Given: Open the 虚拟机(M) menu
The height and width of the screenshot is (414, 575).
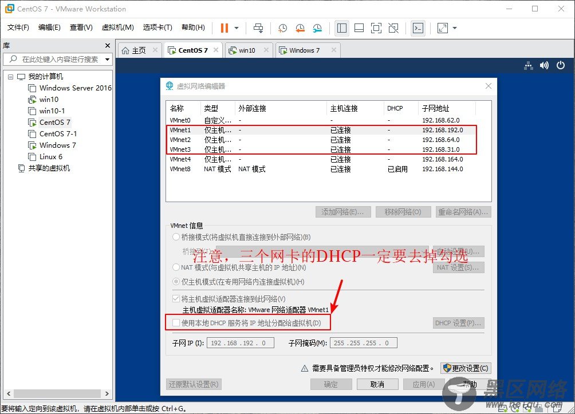Looking at the screenshot, I should 118,27.
